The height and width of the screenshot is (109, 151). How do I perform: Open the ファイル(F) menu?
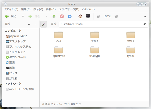click(11, 9)
